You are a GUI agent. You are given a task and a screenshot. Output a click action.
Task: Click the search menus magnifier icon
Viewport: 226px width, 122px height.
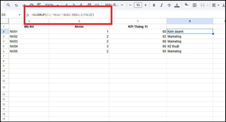point(8,5)
